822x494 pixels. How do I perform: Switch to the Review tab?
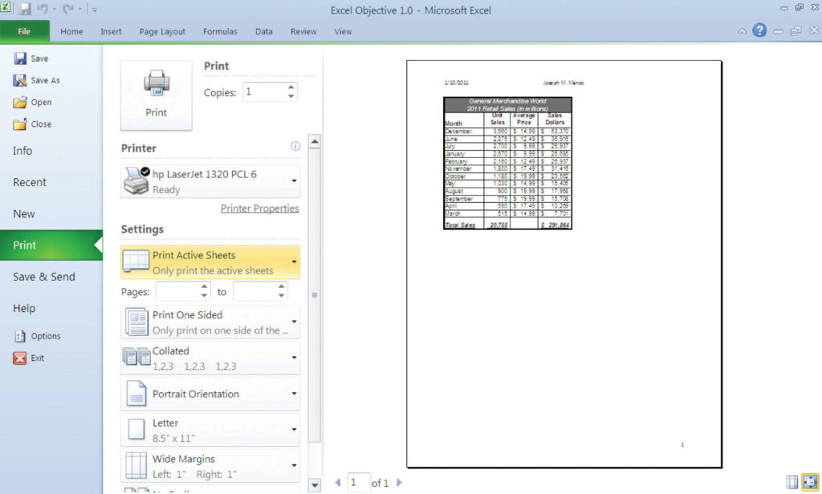tap(303, 31)
